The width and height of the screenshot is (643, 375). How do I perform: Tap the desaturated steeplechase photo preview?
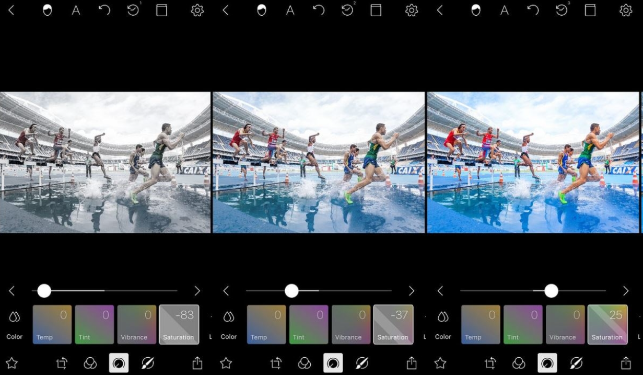point(105,162)
